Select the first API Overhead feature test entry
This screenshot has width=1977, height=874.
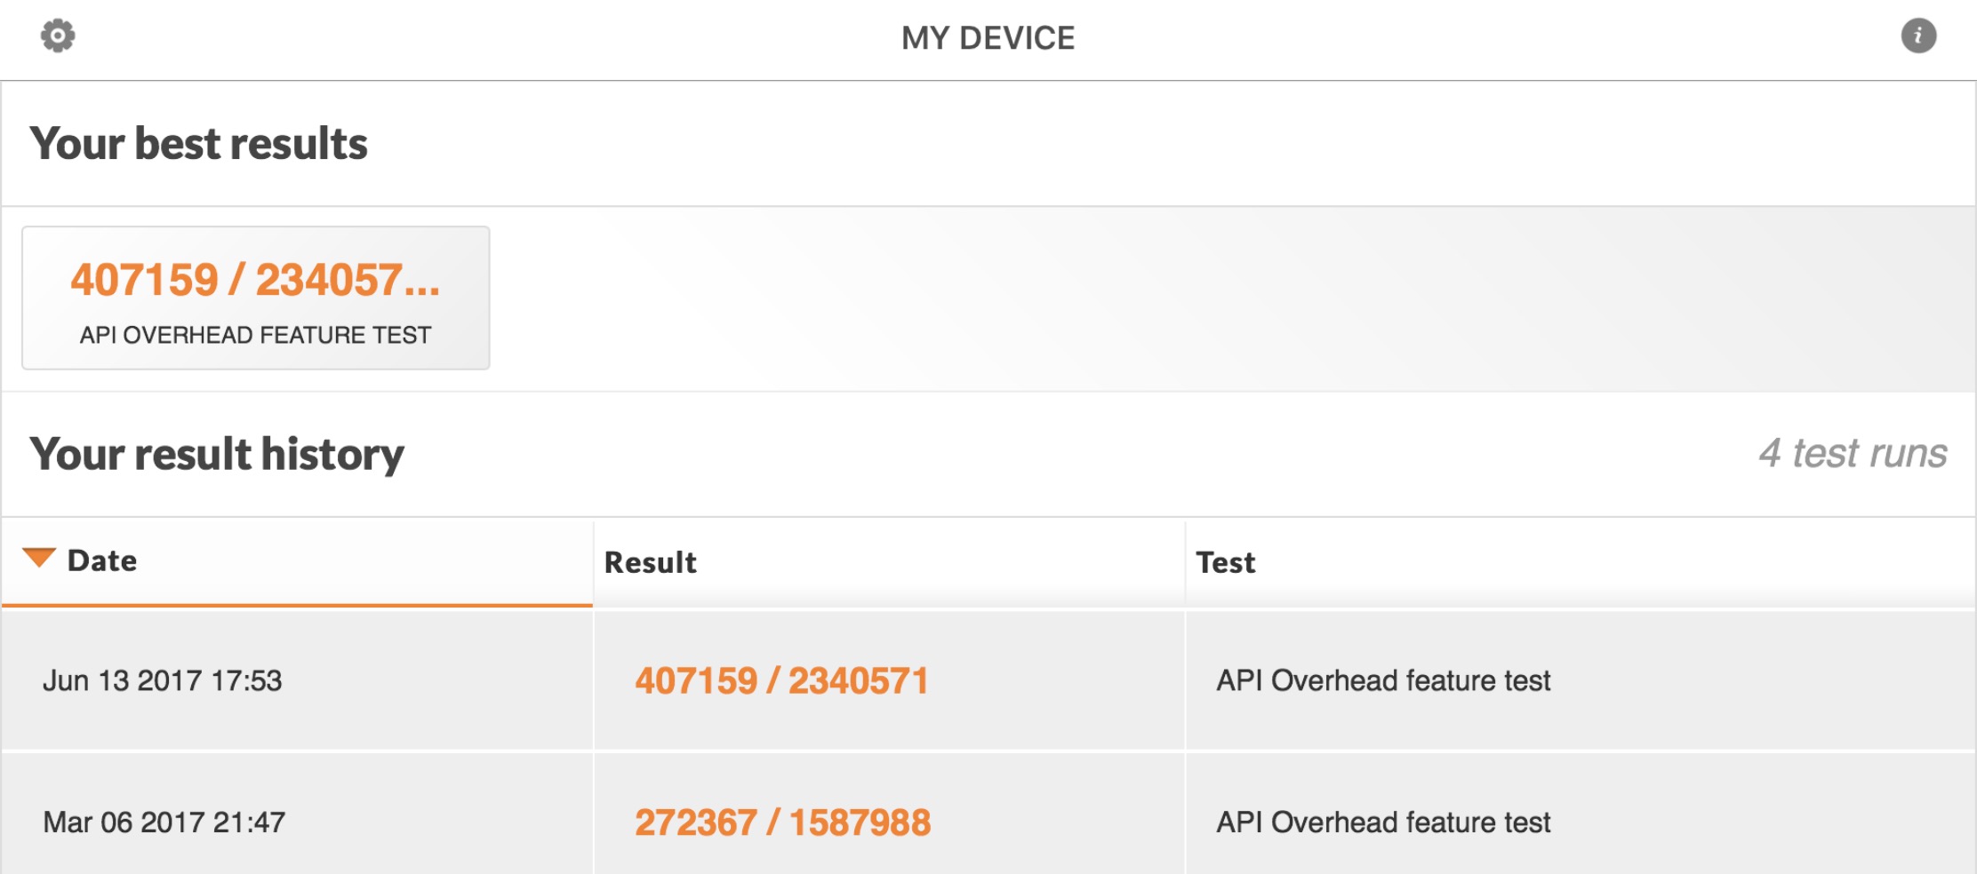[x=1383, y=680]
